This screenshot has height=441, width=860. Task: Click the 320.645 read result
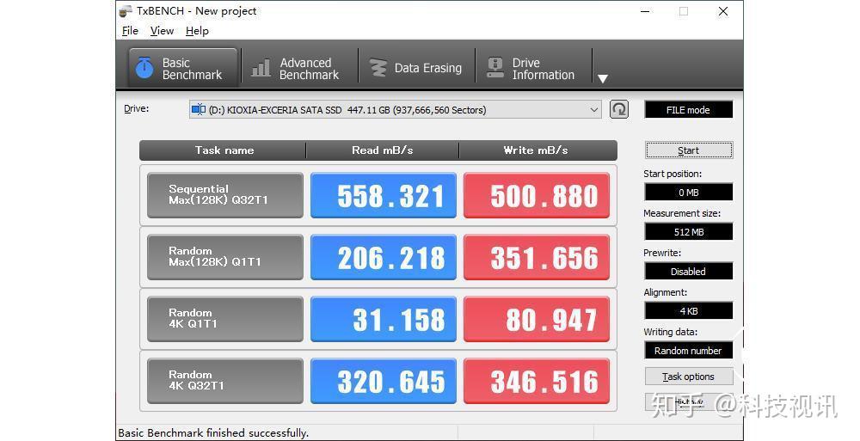pos(384,381)
